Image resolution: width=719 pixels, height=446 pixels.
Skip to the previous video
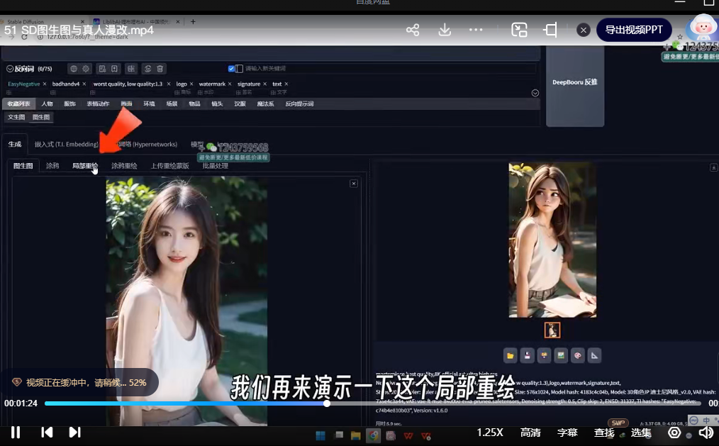pos(47,433)
